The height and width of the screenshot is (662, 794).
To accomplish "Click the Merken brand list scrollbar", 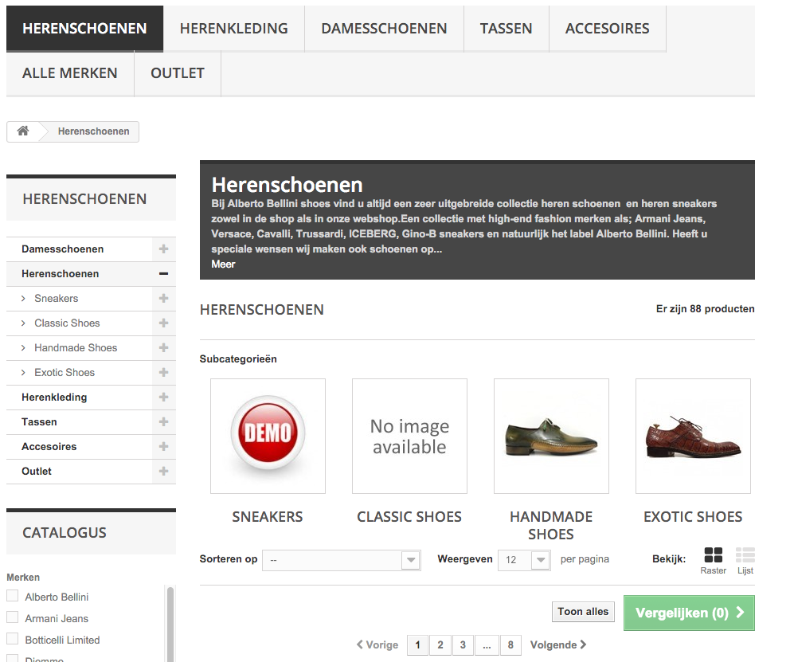I will pos(170,624).
